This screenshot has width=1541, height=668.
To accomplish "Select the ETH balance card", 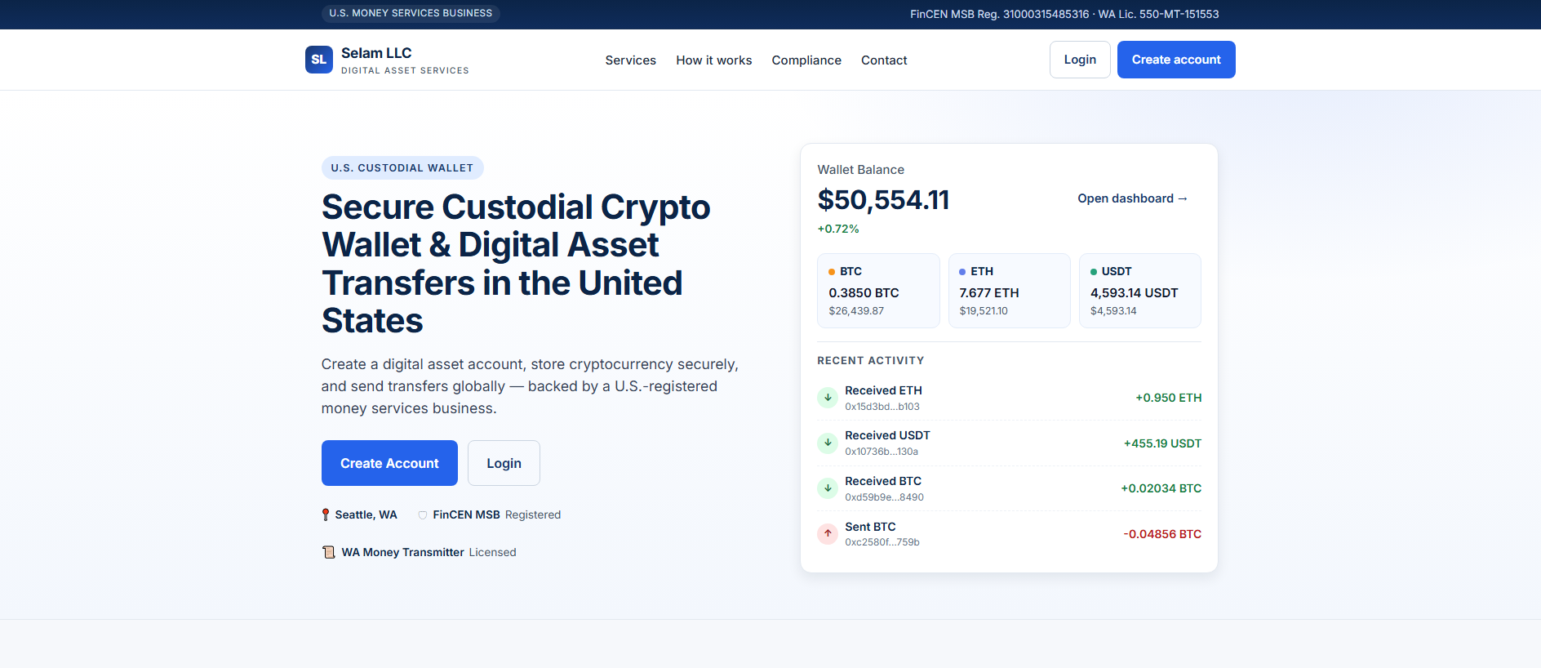I will click(x=1009, y=291).
